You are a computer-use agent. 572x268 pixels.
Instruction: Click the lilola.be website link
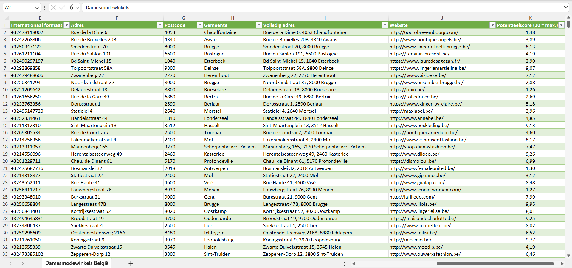413,204
